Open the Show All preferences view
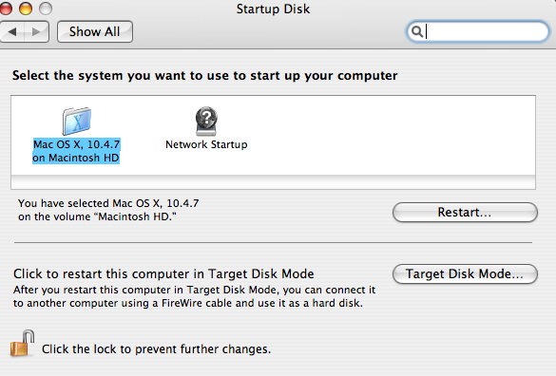The width and height of the screenshot is (556, 376). tap(95, 32)
